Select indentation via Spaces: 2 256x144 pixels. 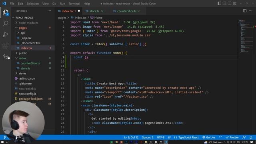point(148,137)
